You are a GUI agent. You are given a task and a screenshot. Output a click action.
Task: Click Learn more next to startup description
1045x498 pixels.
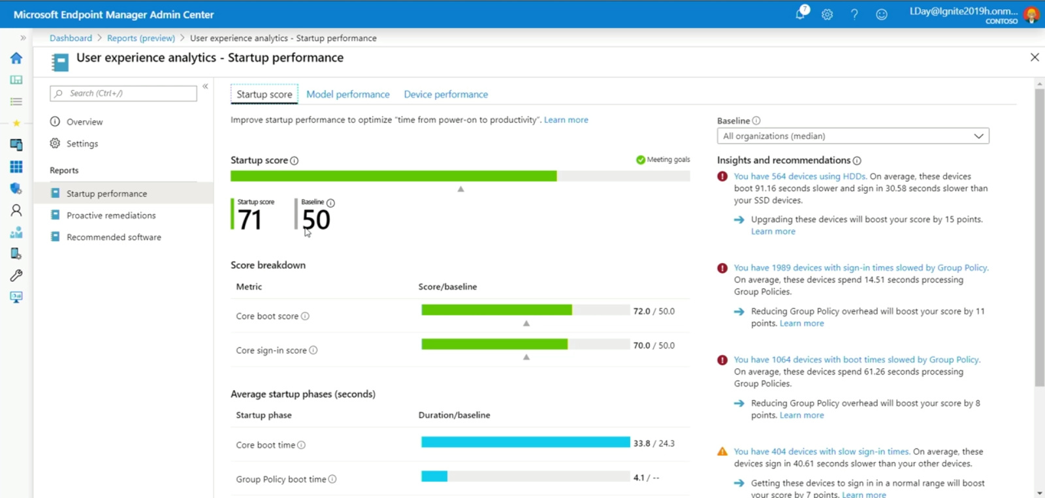566,120
